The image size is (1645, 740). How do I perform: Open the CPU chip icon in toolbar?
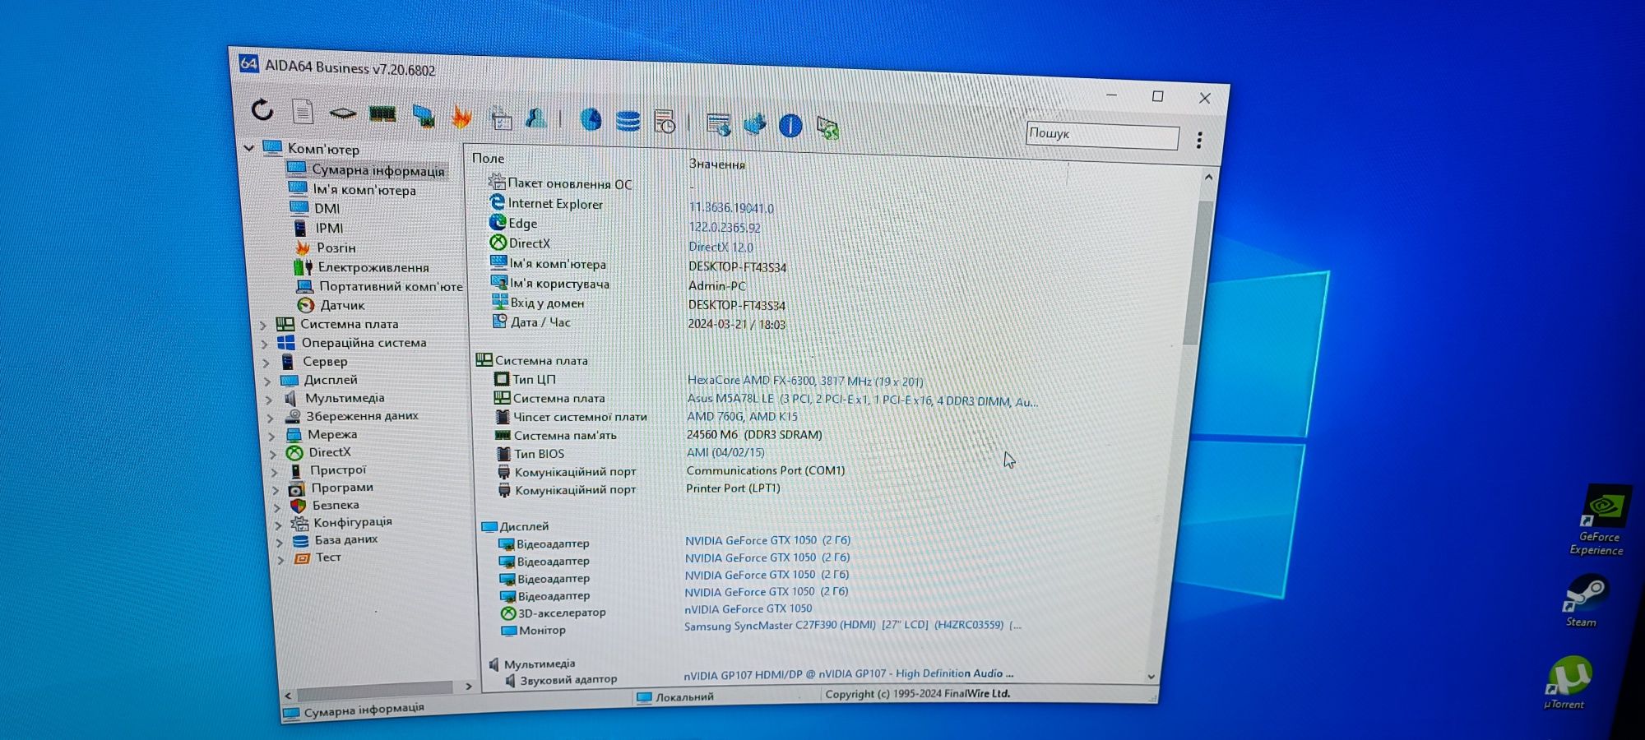(342, 113)
